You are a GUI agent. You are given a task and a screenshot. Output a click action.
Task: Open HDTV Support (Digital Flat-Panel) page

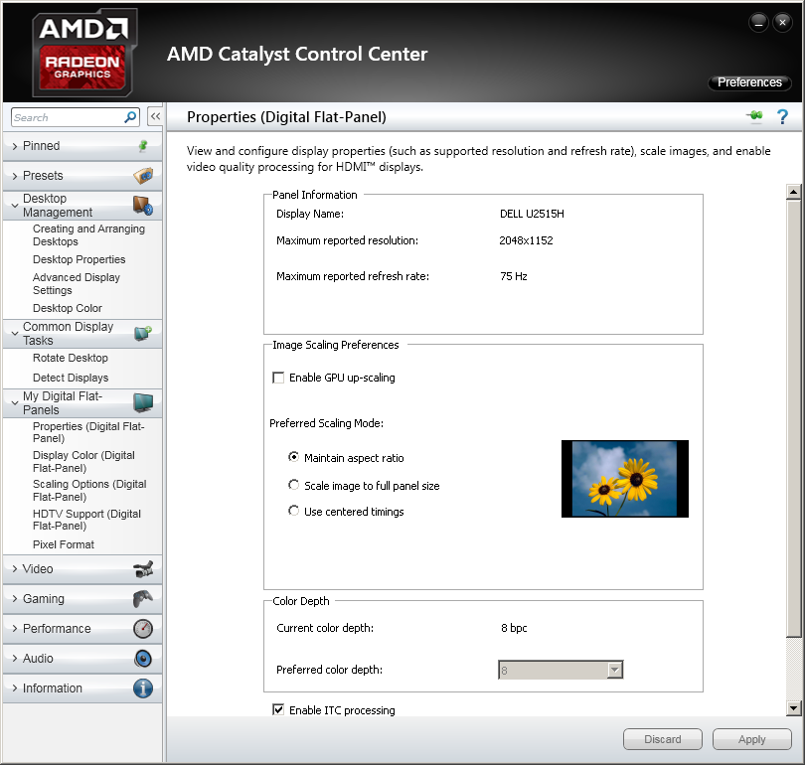click(86, 520)
